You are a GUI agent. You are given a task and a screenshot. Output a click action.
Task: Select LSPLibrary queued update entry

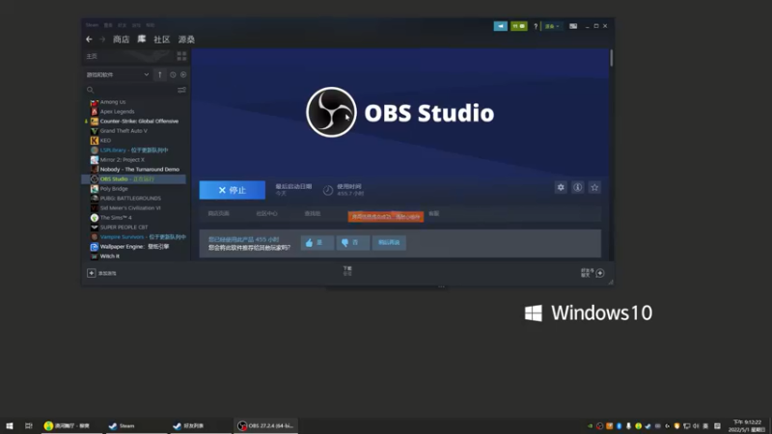click(134, 150)
